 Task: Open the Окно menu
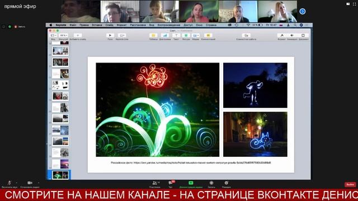tap(199, 25)
